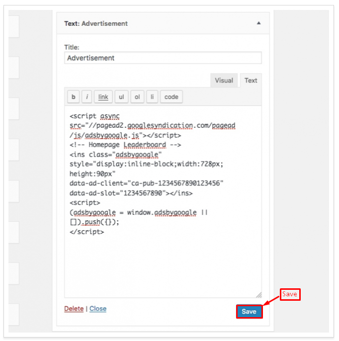Click the Title: label
Image resolution: width=339 pixels, height=341 pixels.
tap(72, 47)
